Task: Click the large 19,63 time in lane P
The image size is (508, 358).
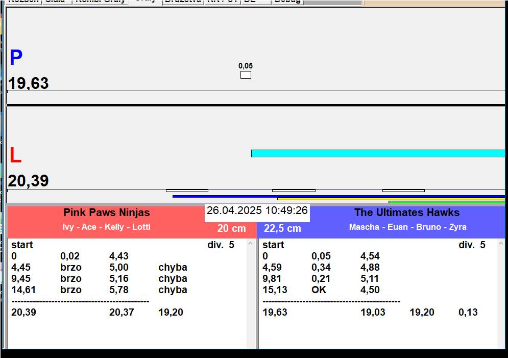Action: (28, 83)
